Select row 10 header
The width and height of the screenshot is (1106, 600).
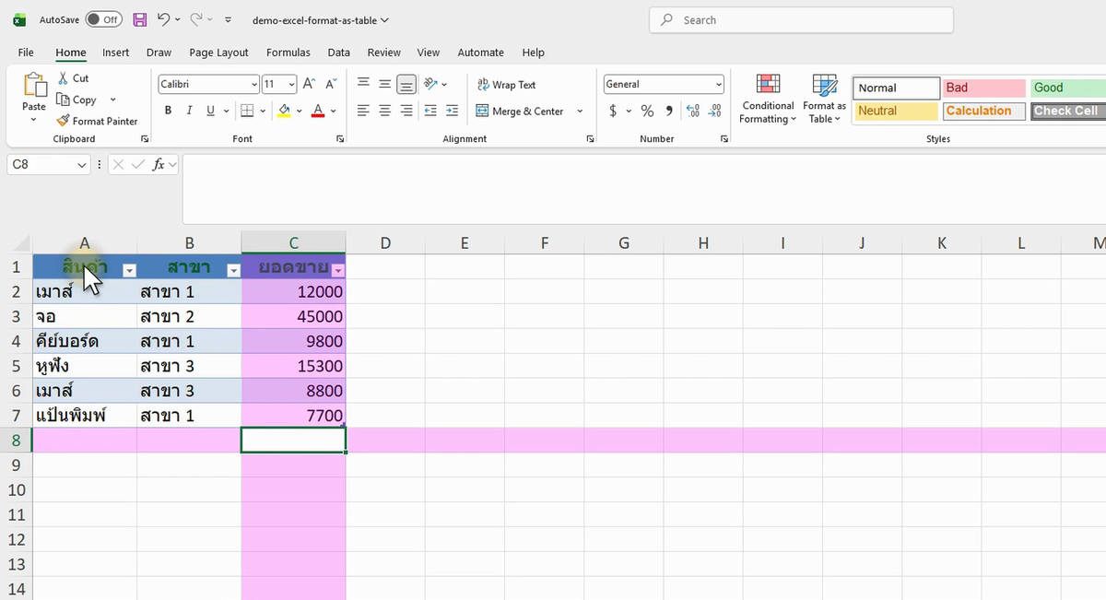pos(17,489)
